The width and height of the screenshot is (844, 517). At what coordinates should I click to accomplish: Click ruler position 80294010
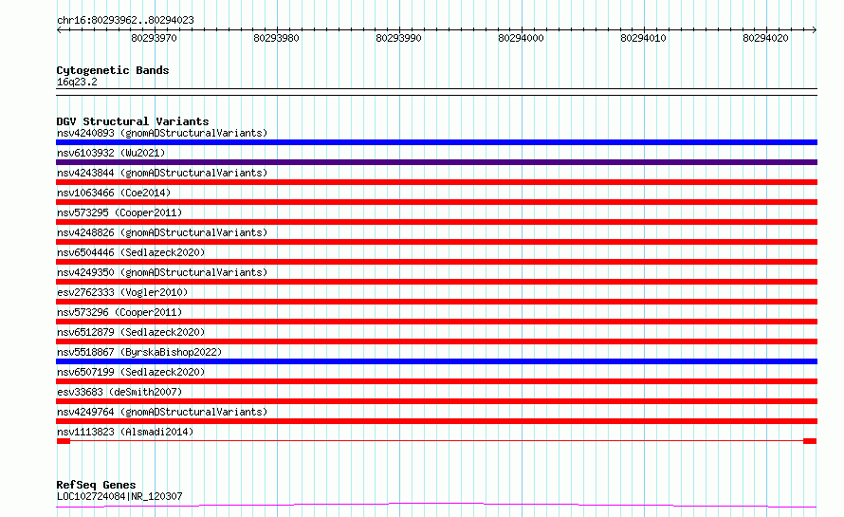point(643,38)
